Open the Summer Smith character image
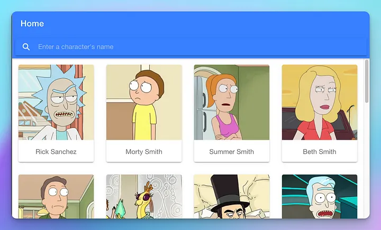Image resolution: width=381 pixels, height=230 pixels. (x=232, y=102)
